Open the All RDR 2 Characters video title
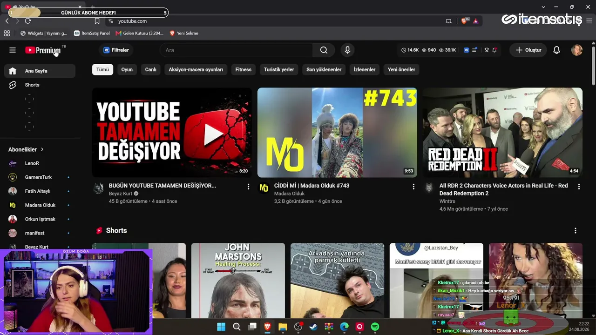The image size is (596, 335). pyautogui.click(x=504, y=189)
